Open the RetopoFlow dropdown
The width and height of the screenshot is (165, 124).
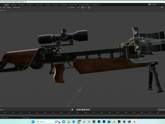(18, 8)
